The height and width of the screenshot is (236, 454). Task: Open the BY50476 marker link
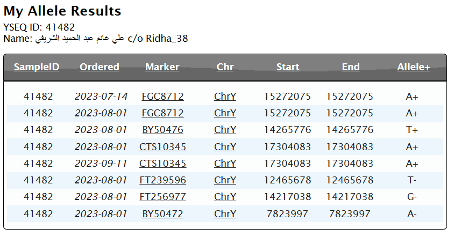pos(162,130)
